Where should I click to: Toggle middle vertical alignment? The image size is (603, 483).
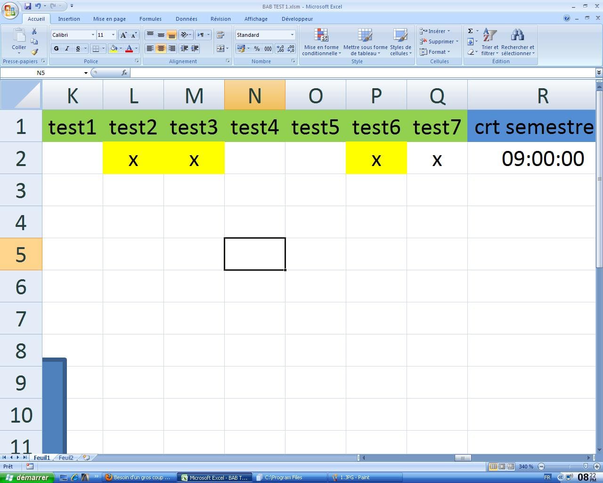[161, 35]
